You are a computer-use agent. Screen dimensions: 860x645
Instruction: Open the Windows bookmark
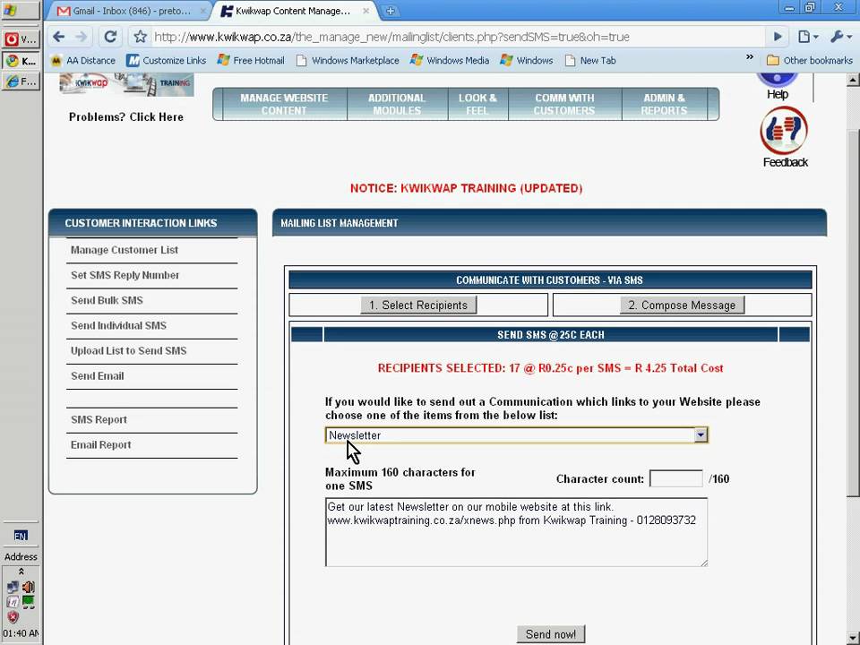527,60
